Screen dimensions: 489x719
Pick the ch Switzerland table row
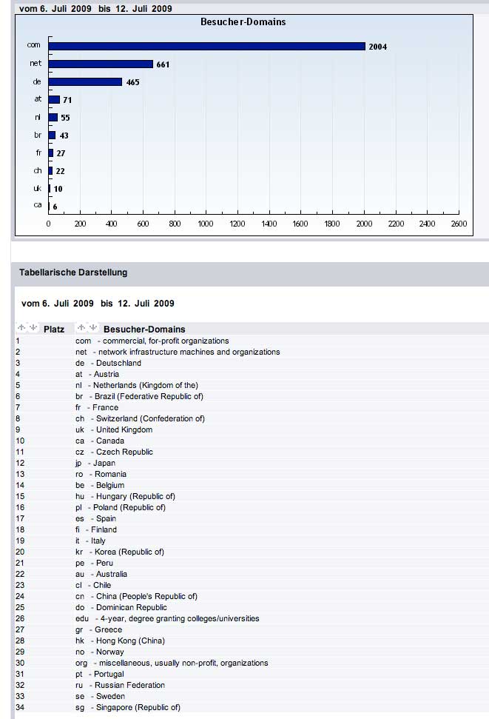click(x=140, y=418)
